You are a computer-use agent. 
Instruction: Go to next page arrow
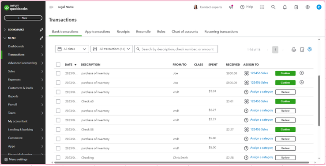pyautogui.click(x=283, y=50)
